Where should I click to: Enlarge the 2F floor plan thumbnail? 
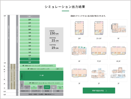(x=99, y=73)
